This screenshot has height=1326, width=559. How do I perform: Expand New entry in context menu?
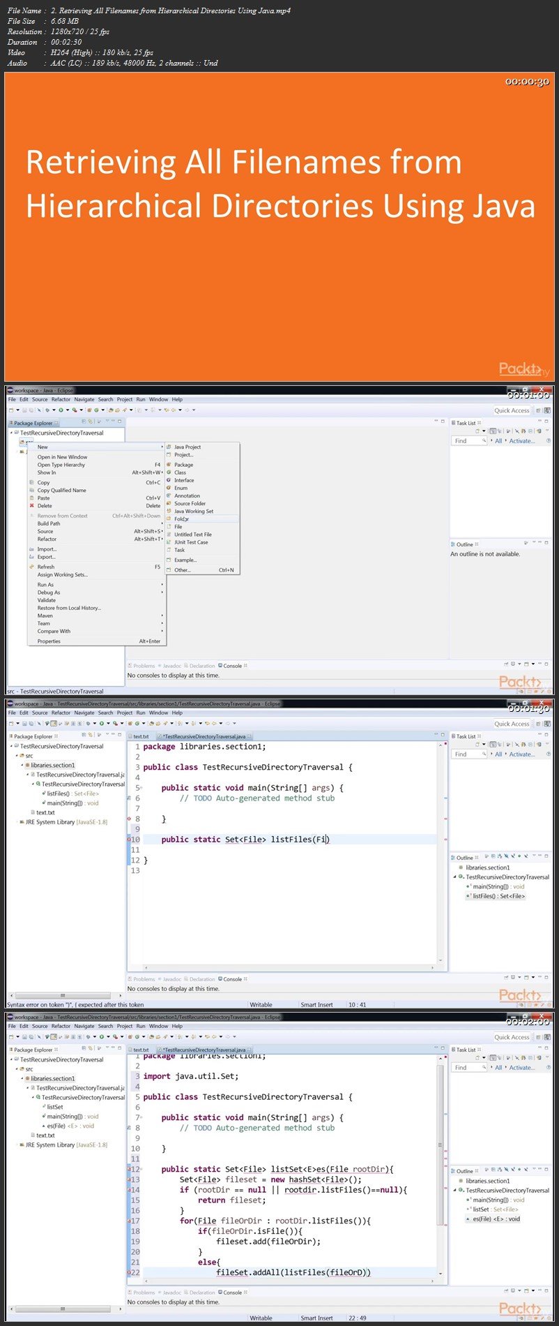(x=96, y=447)
